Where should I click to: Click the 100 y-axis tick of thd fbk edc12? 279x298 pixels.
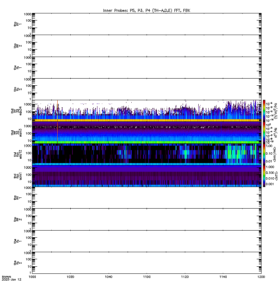(28, 153)
